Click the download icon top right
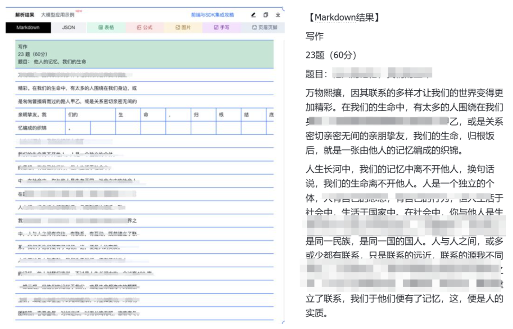 (x=278, y=15)
